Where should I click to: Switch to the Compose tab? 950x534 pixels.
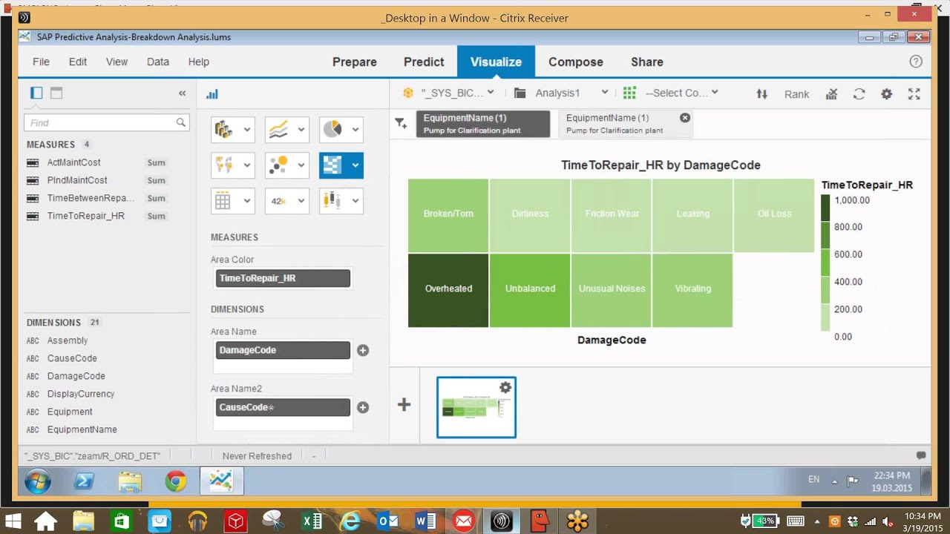point(576,62)
